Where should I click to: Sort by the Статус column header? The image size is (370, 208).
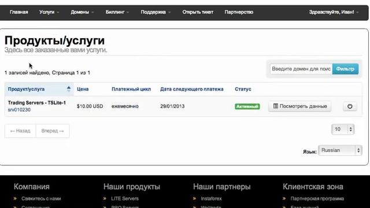(x=243, y=89)
